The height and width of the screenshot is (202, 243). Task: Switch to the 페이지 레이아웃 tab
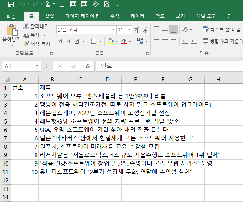click(82, 16)
